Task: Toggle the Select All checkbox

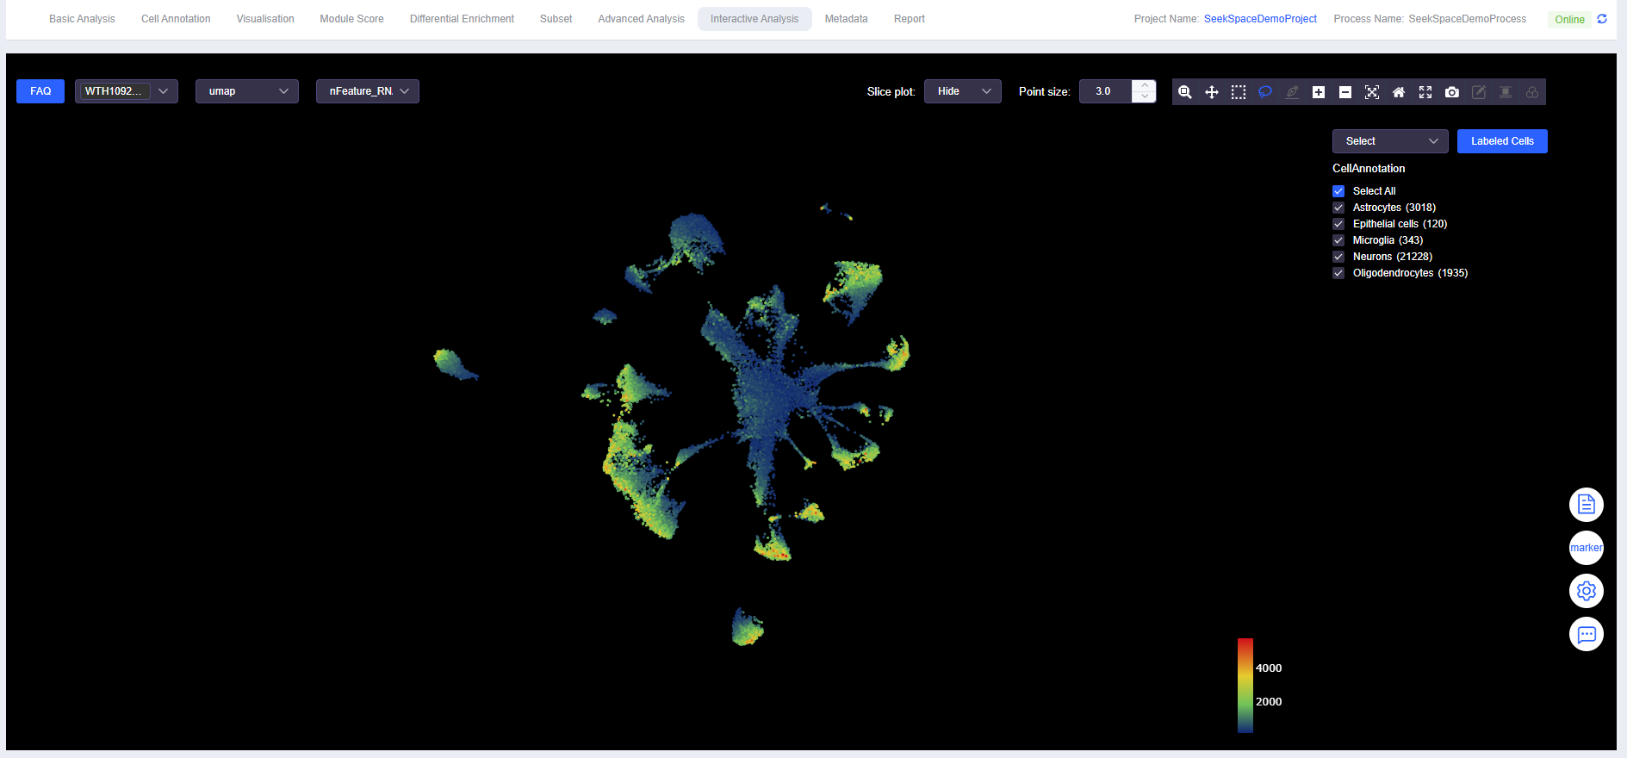Action: pyautogui.click(x=1338, y=191)
